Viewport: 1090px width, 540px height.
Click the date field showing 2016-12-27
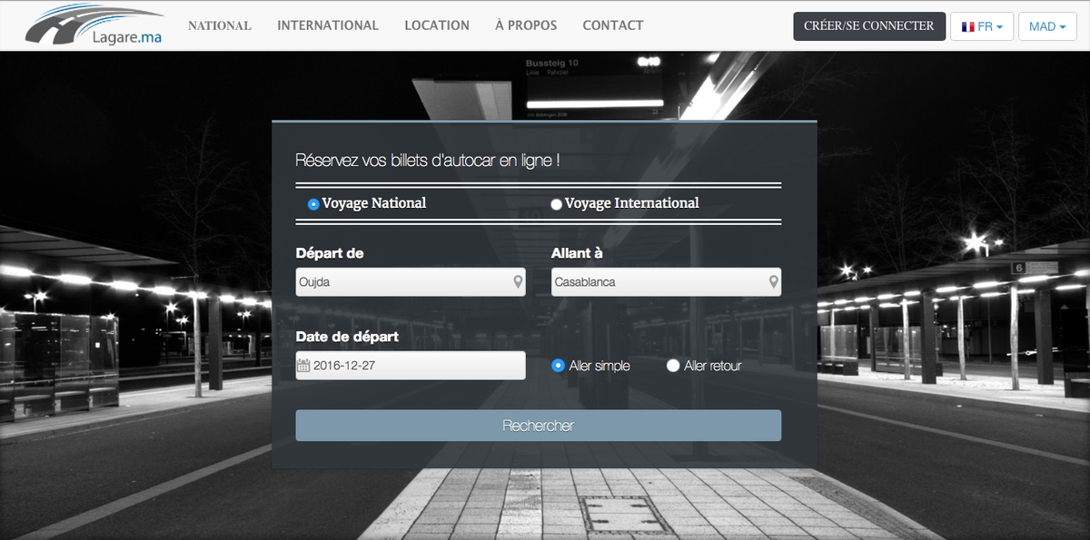[411, 366]
